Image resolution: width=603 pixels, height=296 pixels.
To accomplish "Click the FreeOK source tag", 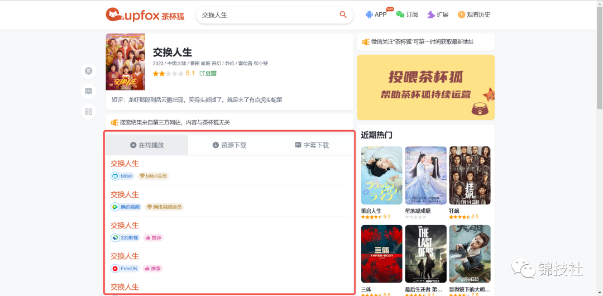I will pos(125,268).
